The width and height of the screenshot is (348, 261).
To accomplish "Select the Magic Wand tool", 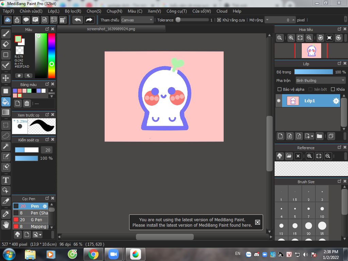I will (6, 146).
